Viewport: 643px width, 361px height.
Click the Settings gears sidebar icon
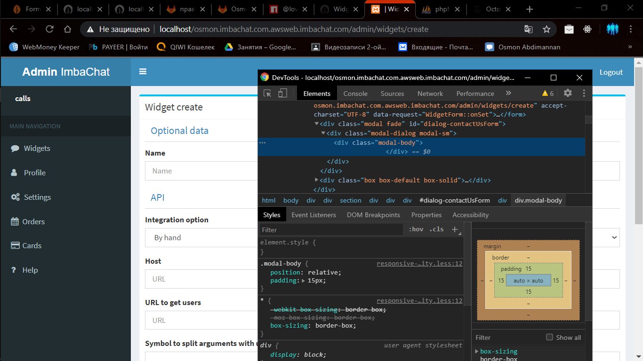point(15,197)
